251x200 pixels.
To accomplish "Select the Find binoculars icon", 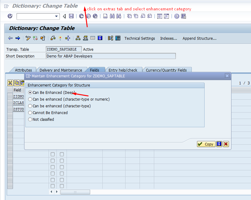I will [112, 16].
